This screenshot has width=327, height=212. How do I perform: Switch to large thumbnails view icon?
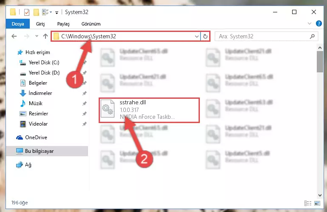click(x=317, y=203)
